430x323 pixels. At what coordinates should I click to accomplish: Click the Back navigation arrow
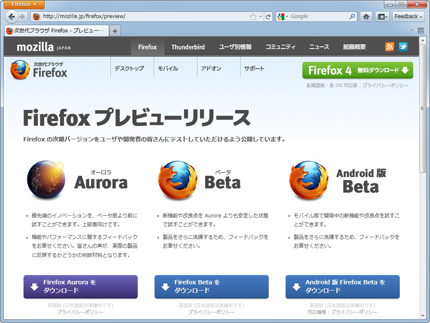pos(11,16)
